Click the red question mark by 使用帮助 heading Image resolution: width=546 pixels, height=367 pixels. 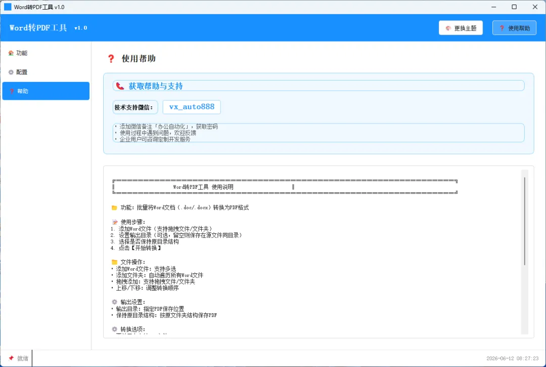pos(111,59)
